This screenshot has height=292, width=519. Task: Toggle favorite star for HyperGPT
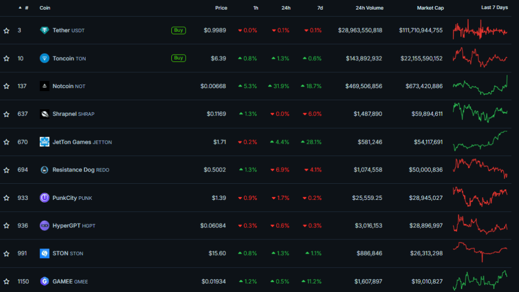coord(6,226)
